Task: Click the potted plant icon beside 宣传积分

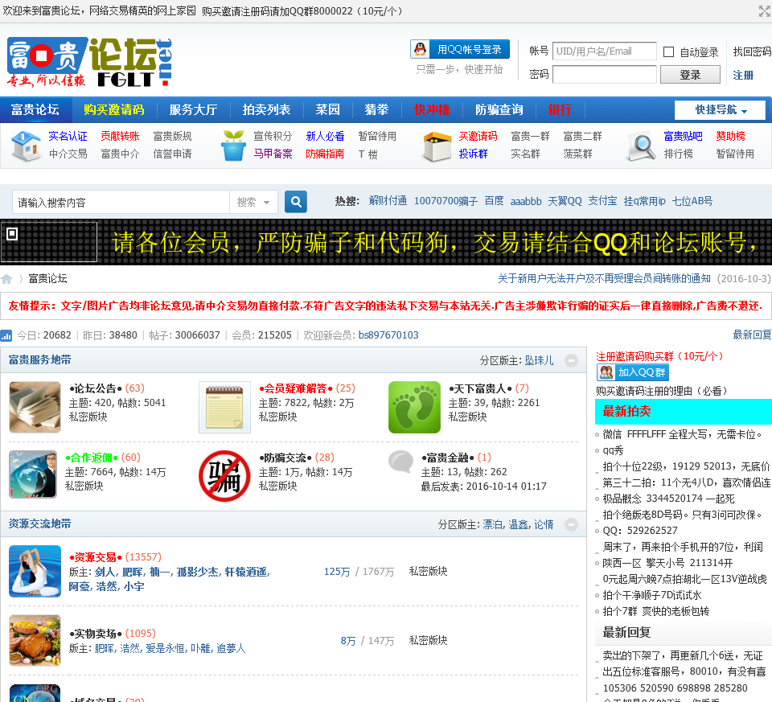Action: click(233, 146)
